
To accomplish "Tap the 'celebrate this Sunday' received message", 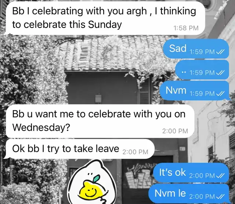I will (104, 18).
